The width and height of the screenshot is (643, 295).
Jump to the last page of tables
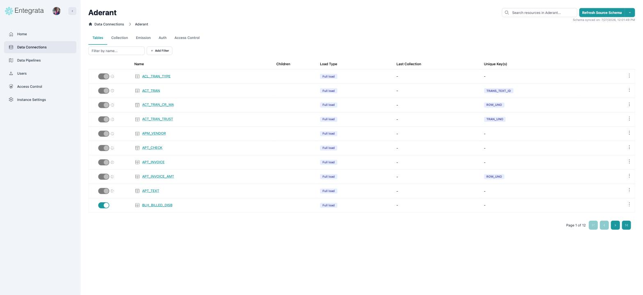[626, 225]
